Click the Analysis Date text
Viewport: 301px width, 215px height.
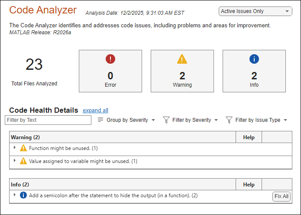click(135, 13)
